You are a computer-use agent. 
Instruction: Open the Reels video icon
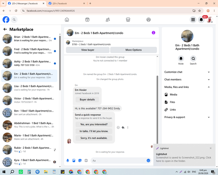pyautogui.click(x=87, y=20)
